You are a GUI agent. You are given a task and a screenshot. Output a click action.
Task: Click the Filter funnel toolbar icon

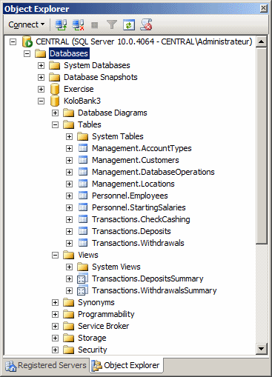point(112,24)
